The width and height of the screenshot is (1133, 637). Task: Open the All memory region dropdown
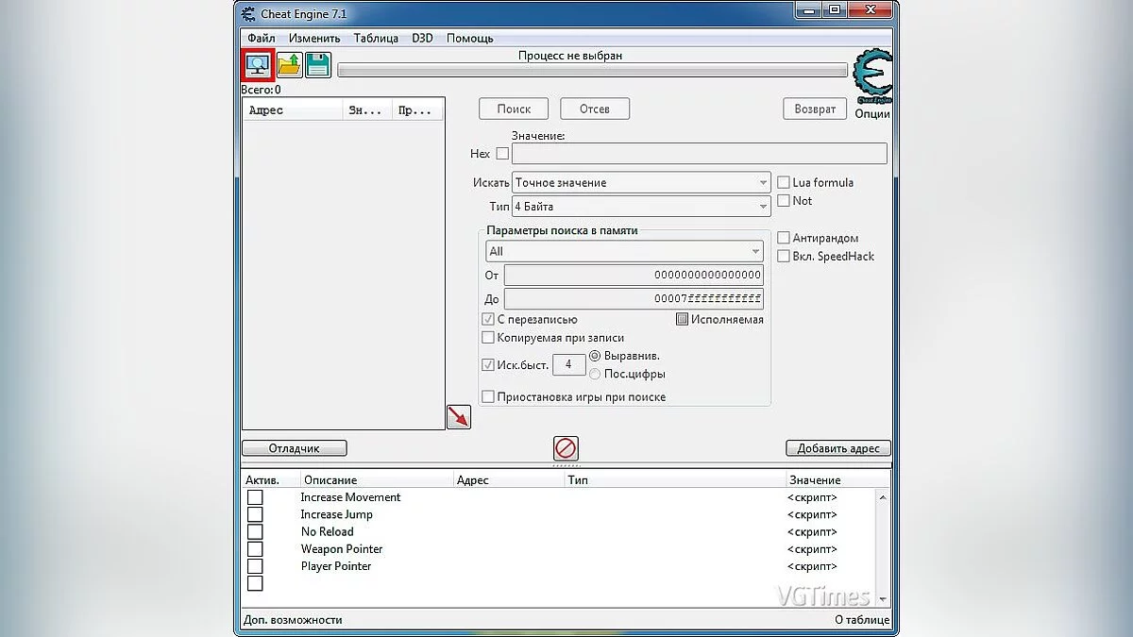click(624, 251)
